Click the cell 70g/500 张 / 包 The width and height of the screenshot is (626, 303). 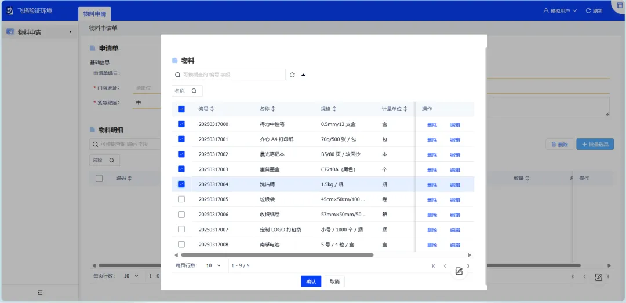pyautogui.click(x=338, y=139)
